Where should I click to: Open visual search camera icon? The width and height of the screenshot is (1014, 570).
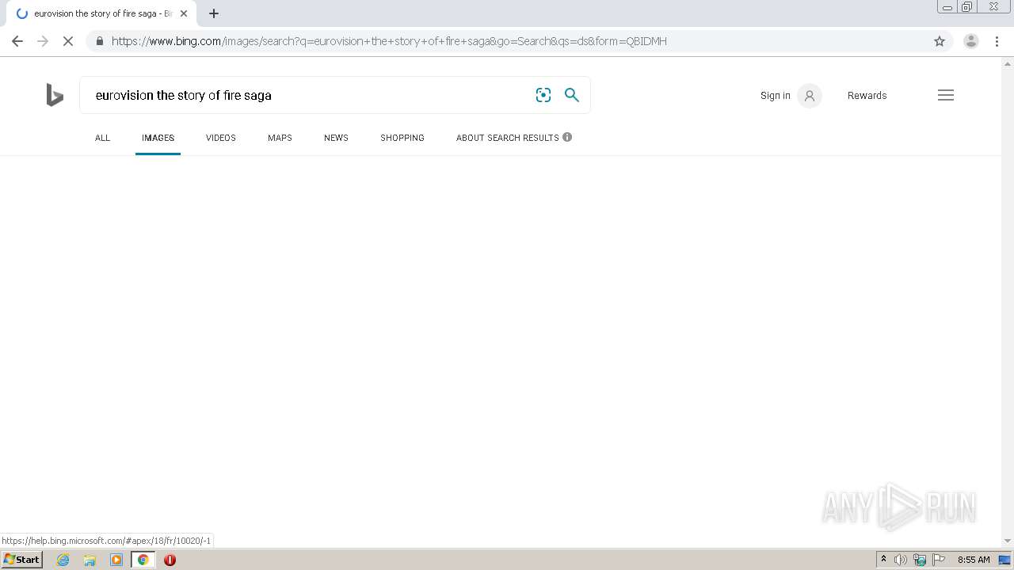[543, 95]
